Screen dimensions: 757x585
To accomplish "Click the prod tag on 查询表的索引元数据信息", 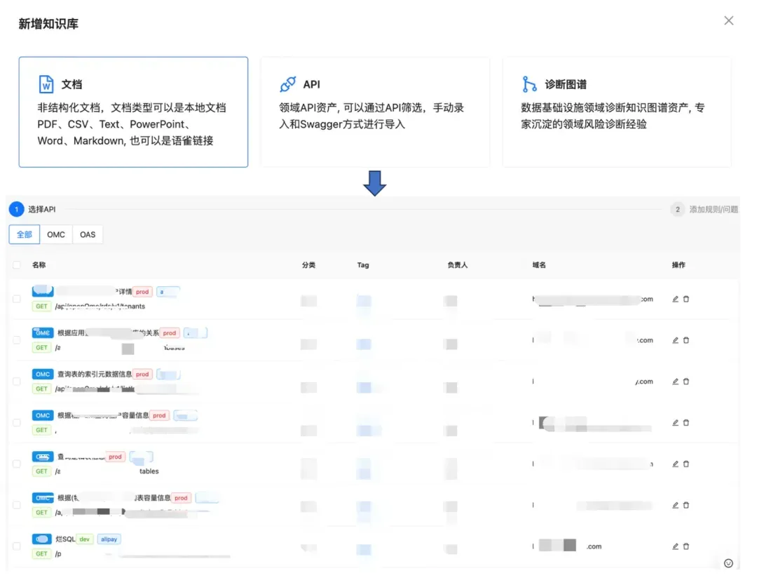I will (142, 375).
